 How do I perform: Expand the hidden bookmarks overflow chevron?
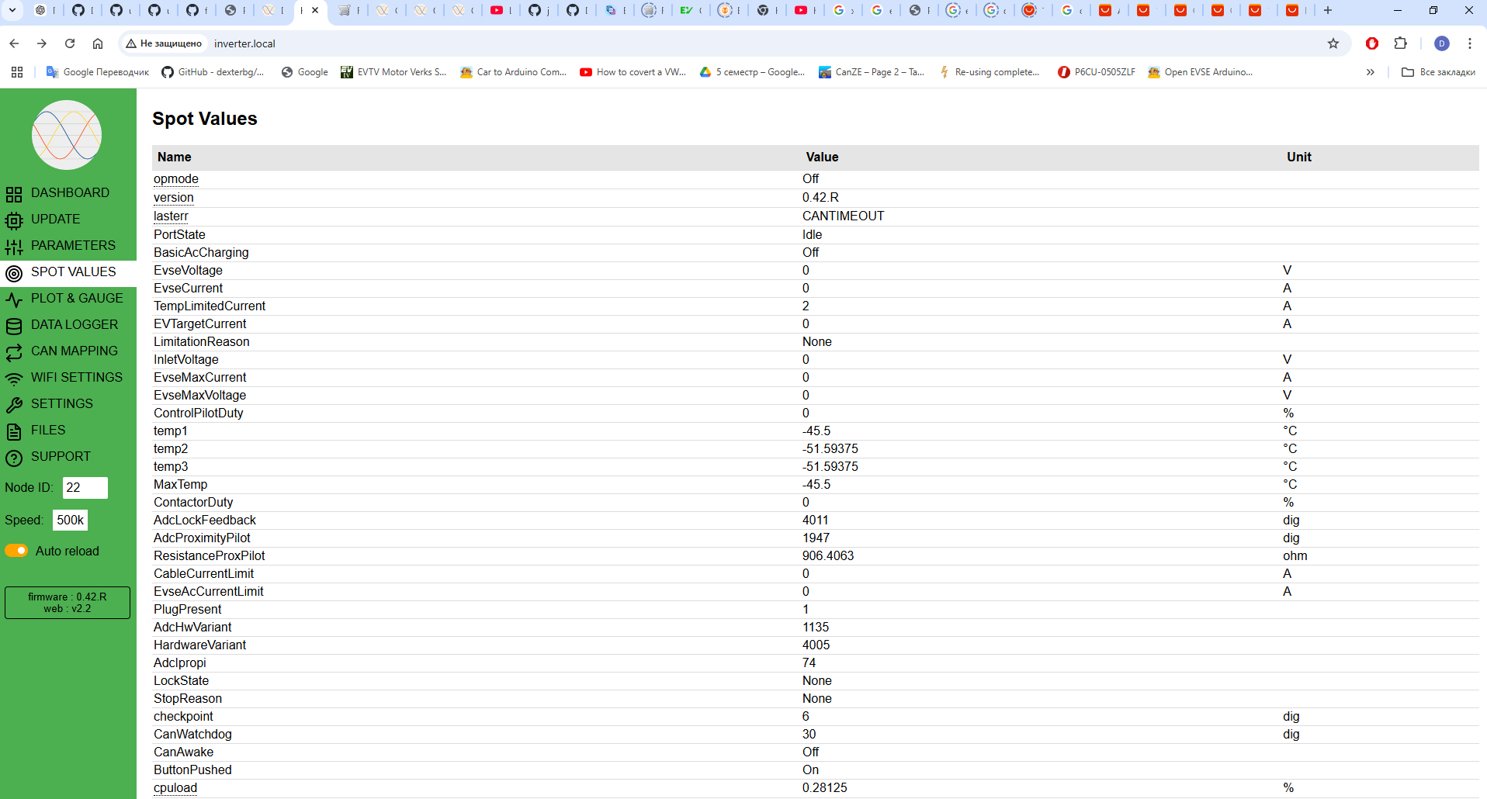pos(1371,72)
